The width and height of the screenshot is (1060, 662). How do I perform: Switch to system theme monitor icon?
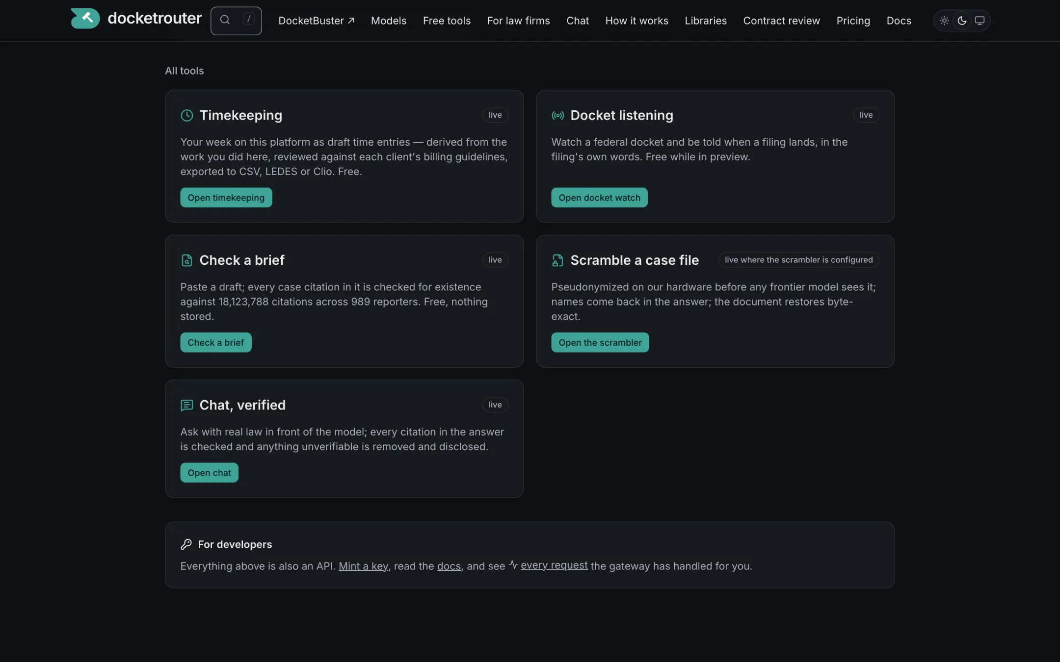click(980, 21)
